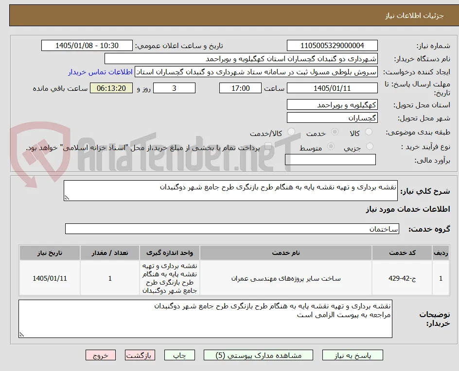Click the deadline time field 17:00
This screenshot has width=459, height=371.
[x=240, y=88]
